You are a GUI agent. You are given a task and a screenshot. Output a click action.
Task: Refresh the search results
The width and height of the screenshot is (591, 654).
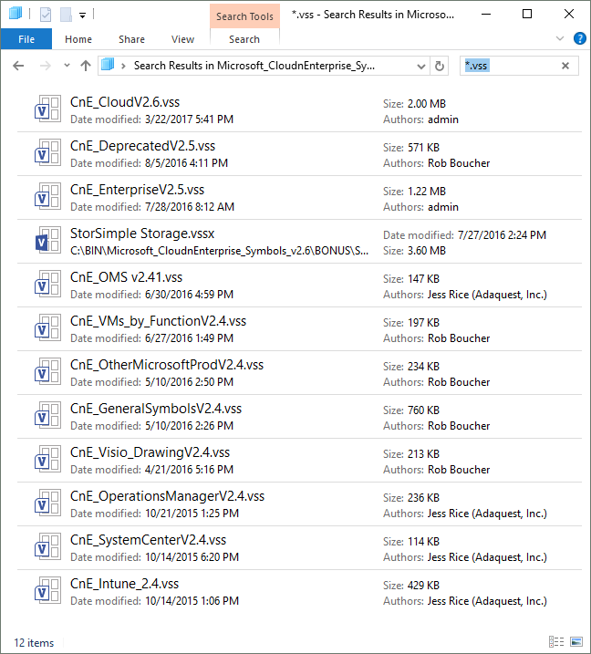[x=440, y=66]
